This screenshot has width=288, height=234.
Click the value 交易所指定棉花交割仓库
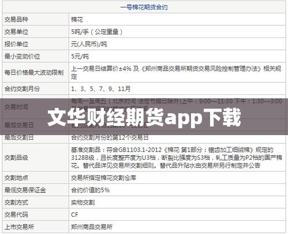(103, 178)
